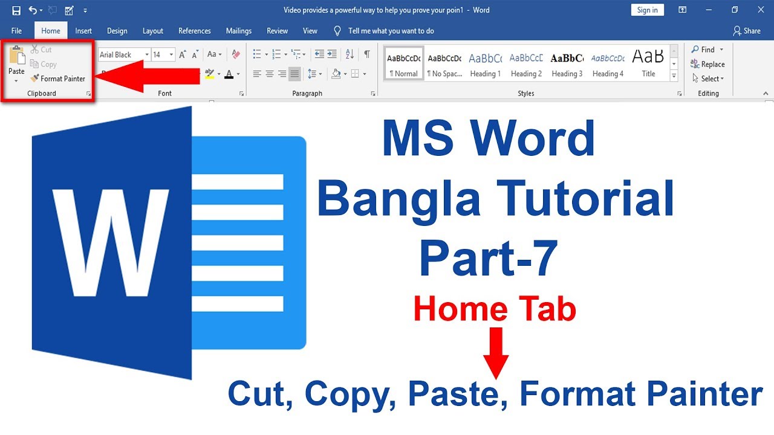Apply the Heading 1 style

tap(486, 63)
